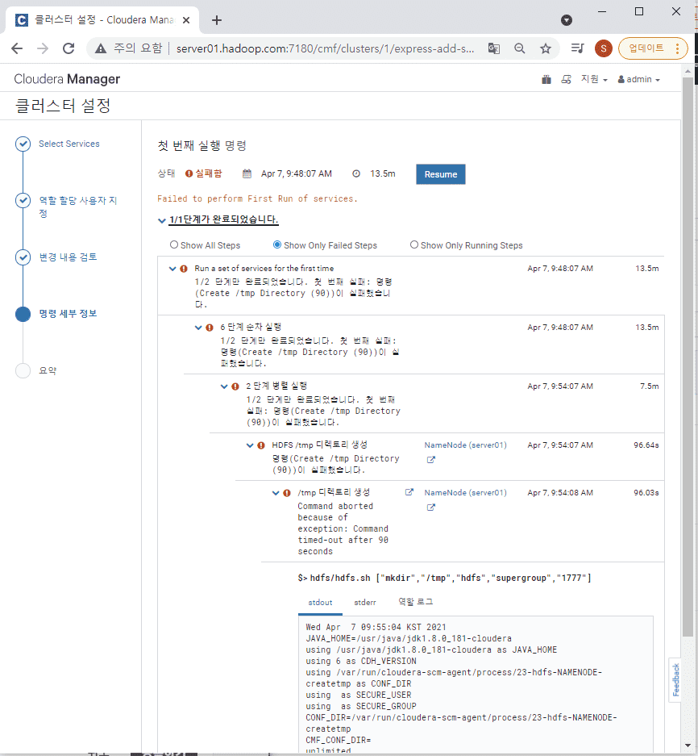Collapse the 2 단계 병렬 실행 step
698x756 pixels.
[224, 386]
